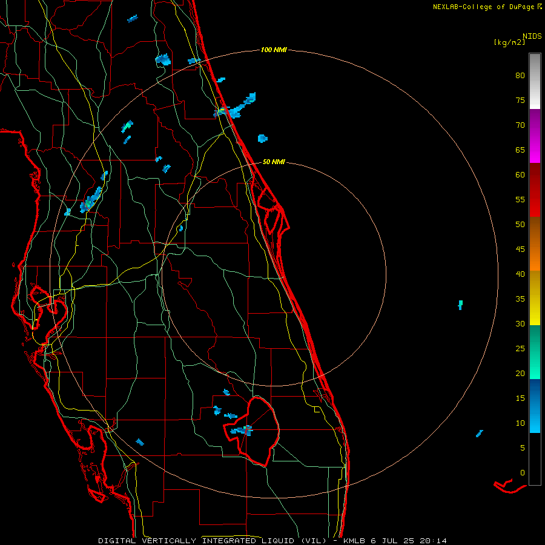Click the 20 value on the color scale
The height and width of the screenshot is (545, 545).
pyautogui.click(x=520, y=373)
